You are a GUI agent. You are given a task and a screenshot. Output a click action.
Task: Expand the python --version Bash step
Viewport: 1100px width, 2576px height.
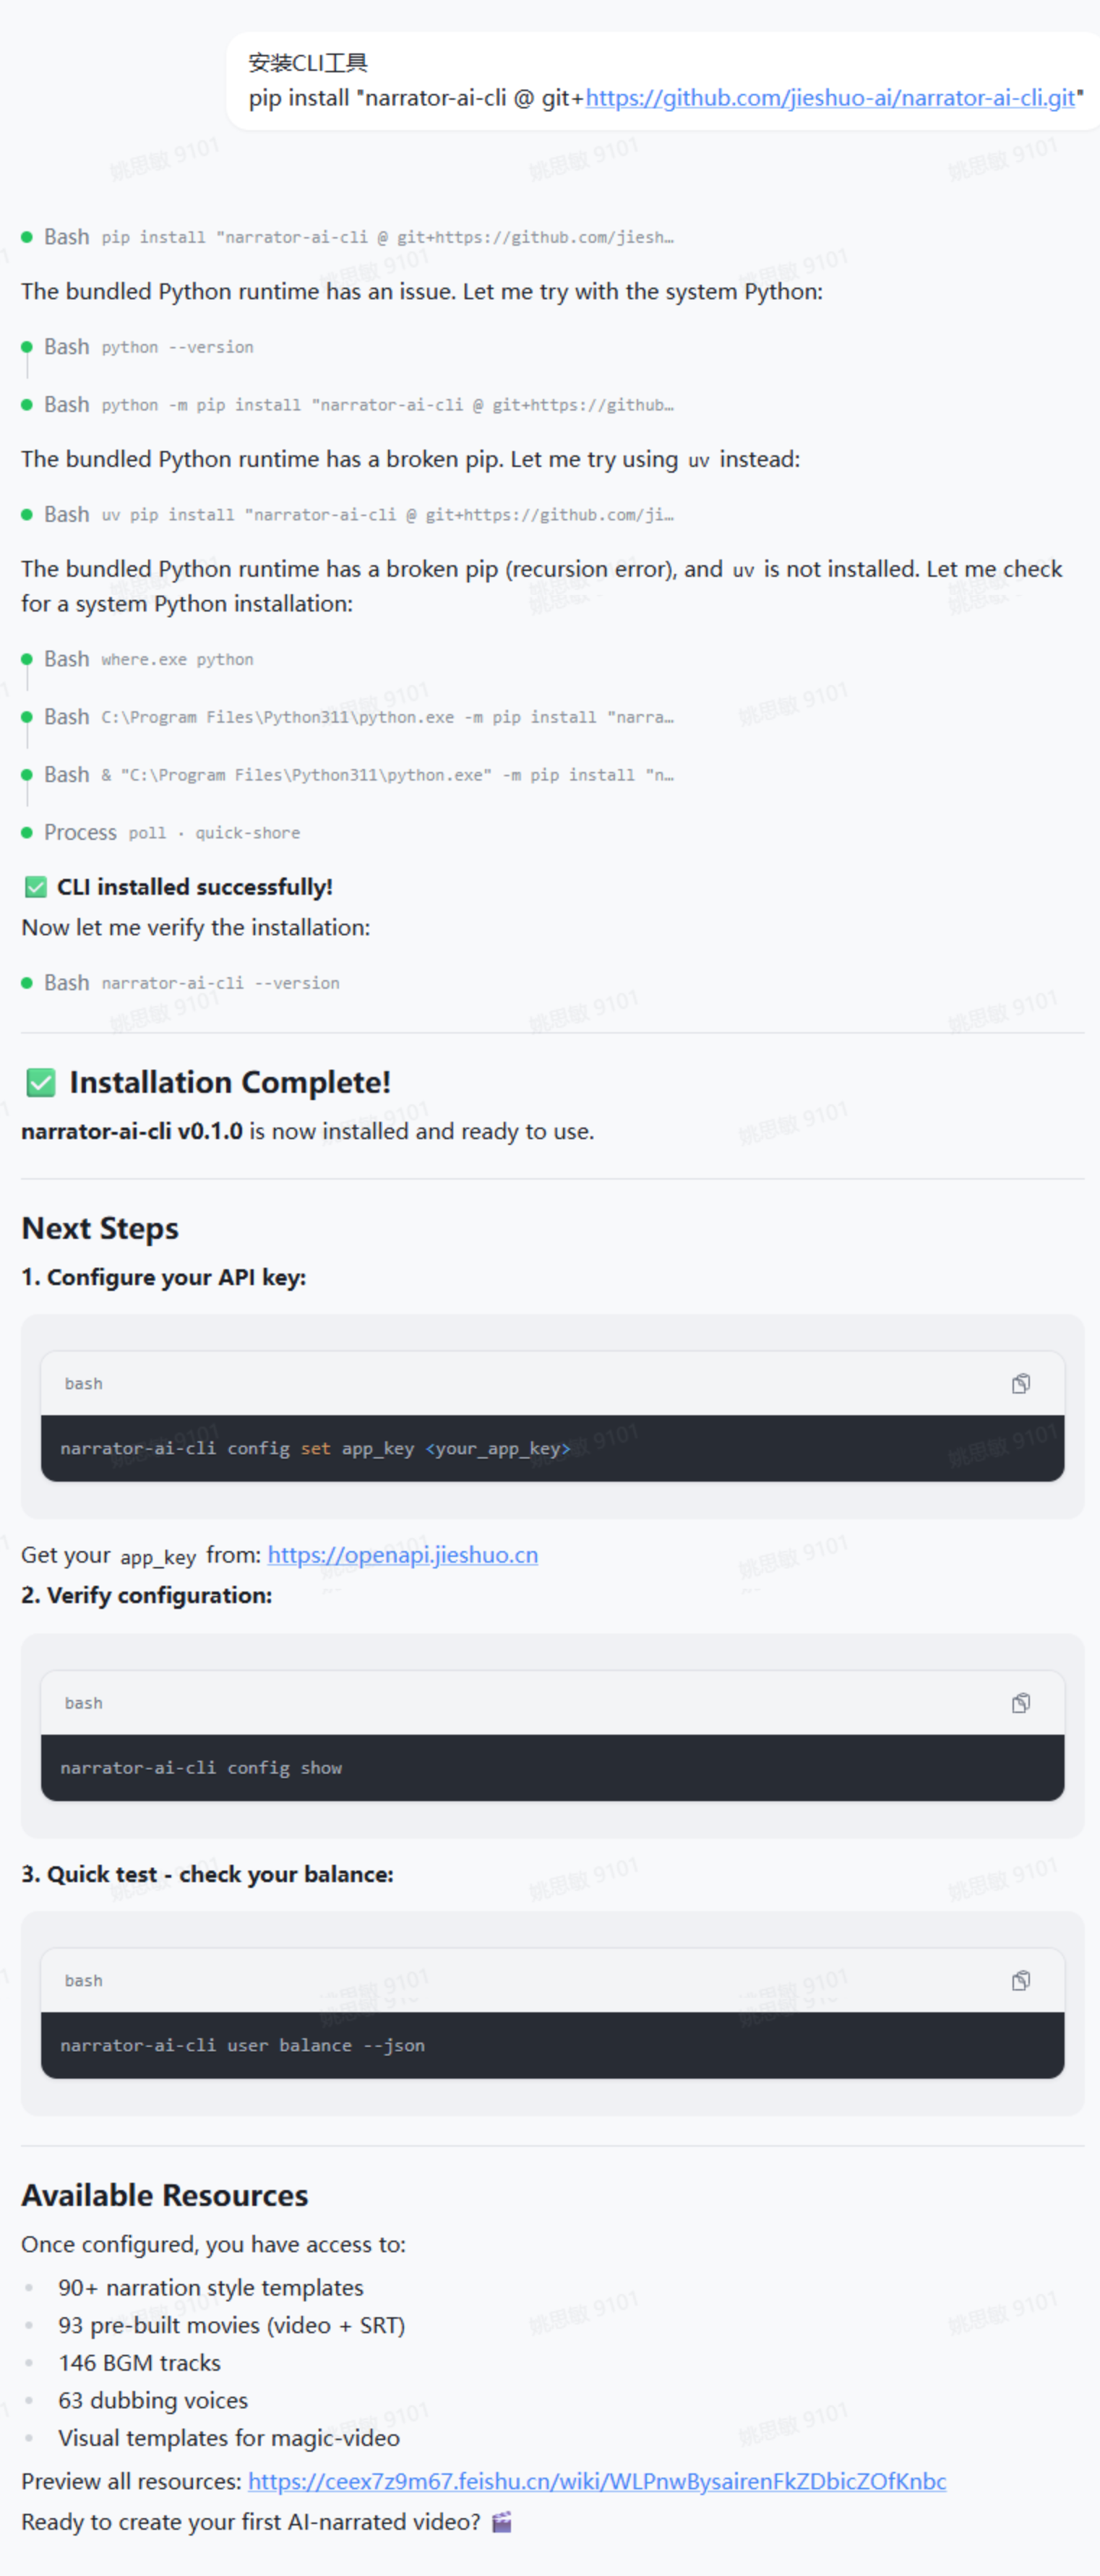click(177, 347)
